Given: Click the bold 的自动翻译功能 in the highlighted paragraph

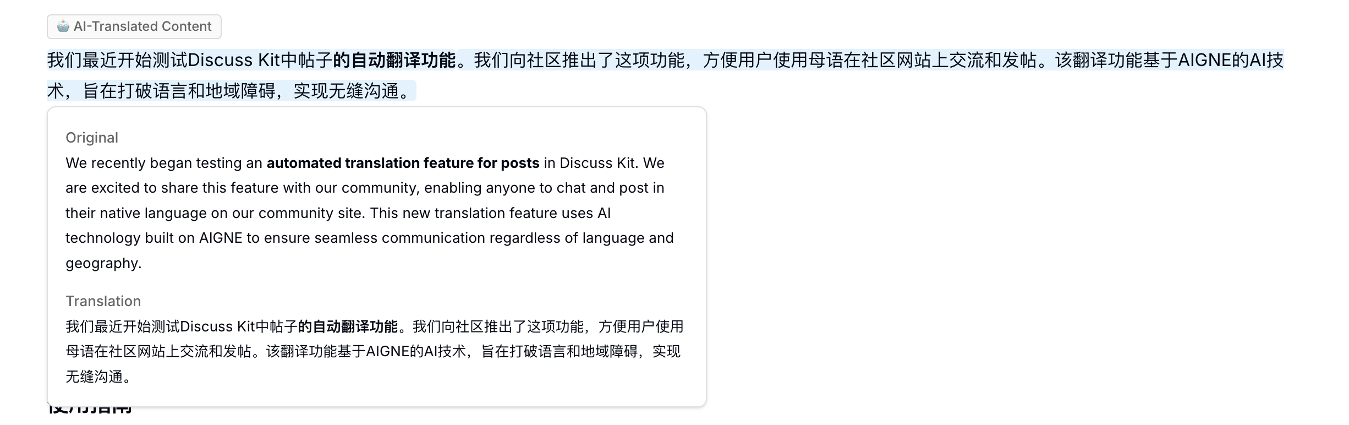Looking at the screenshot, I should pyautogui.click(x=394, y=60).
